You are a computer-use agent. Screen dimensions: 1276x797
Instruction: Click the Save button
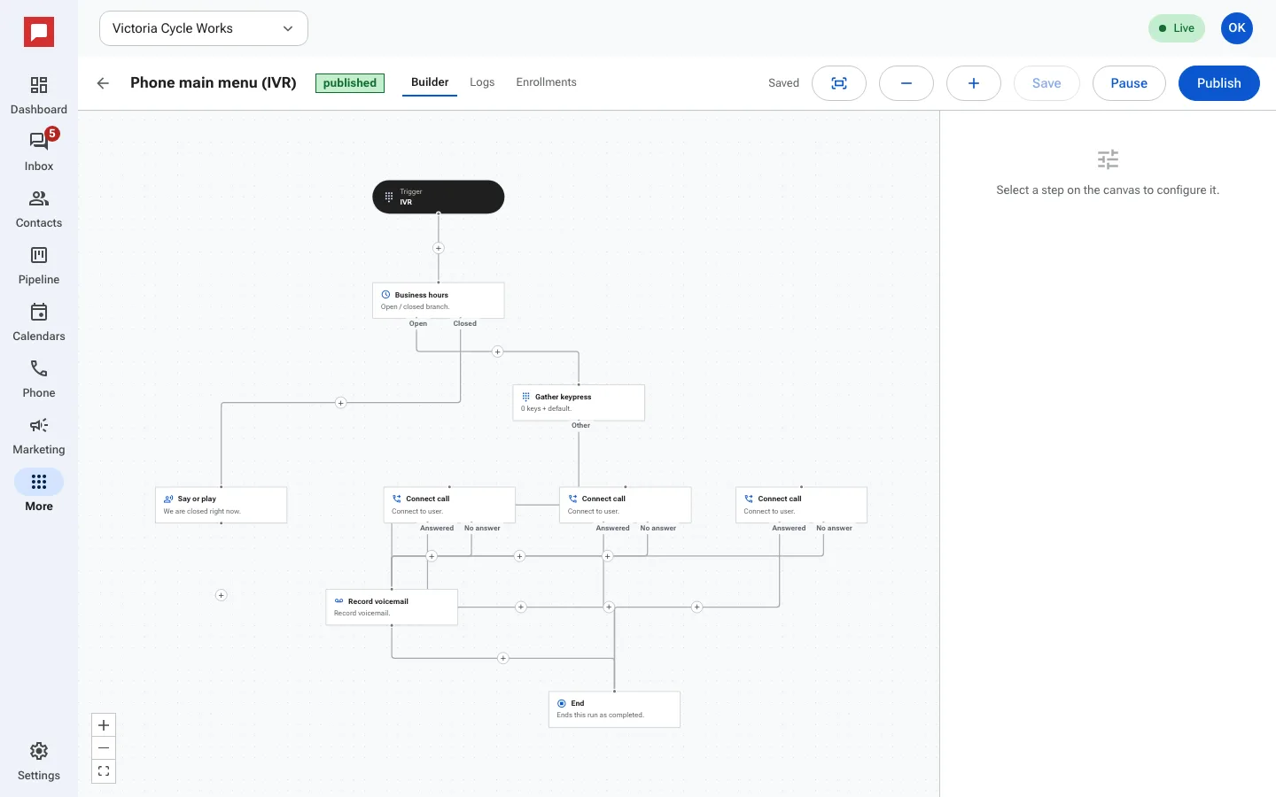click(x=1046, y=83)
